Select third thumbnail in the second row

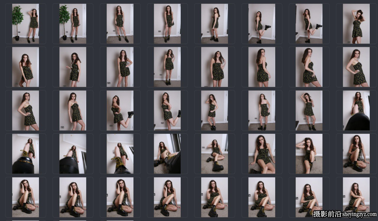coord(120,67)
